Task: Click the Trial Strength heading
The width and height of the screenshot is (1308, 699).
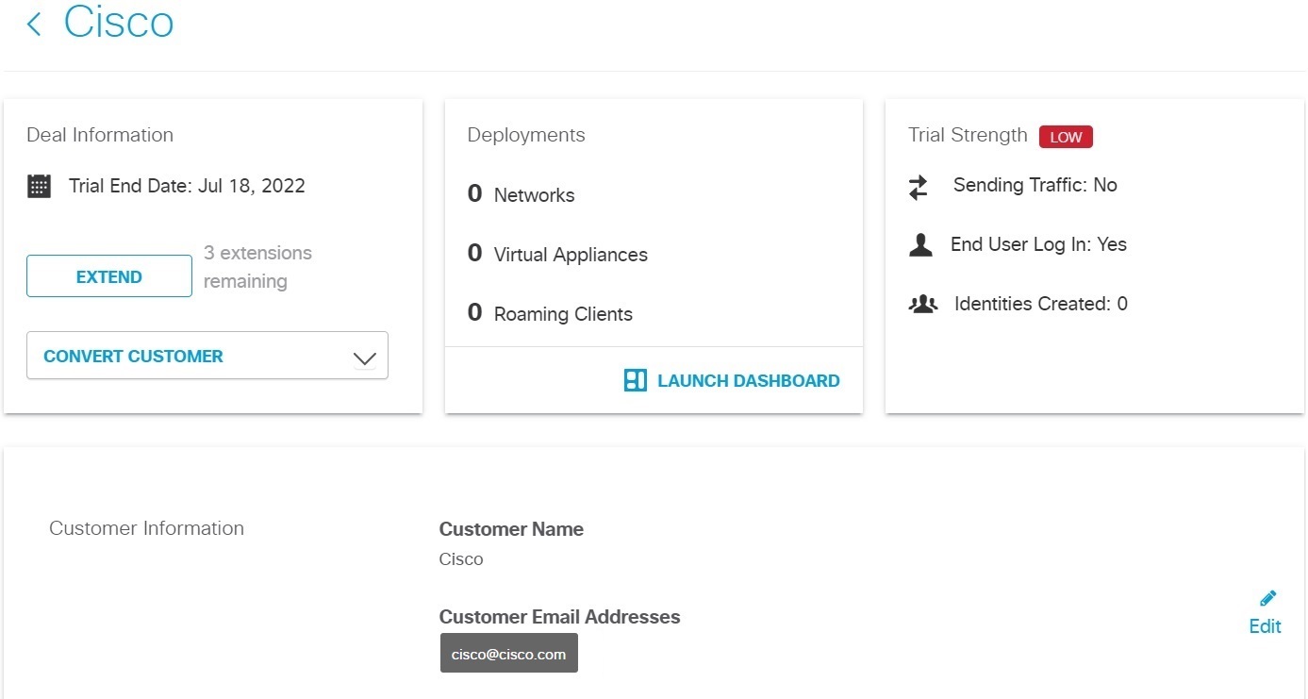Action: pos(968,135)
